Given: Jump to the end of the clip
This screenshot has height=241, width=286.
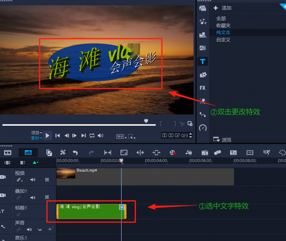Looking at the screenshot, I should click(x=84, y=135).
